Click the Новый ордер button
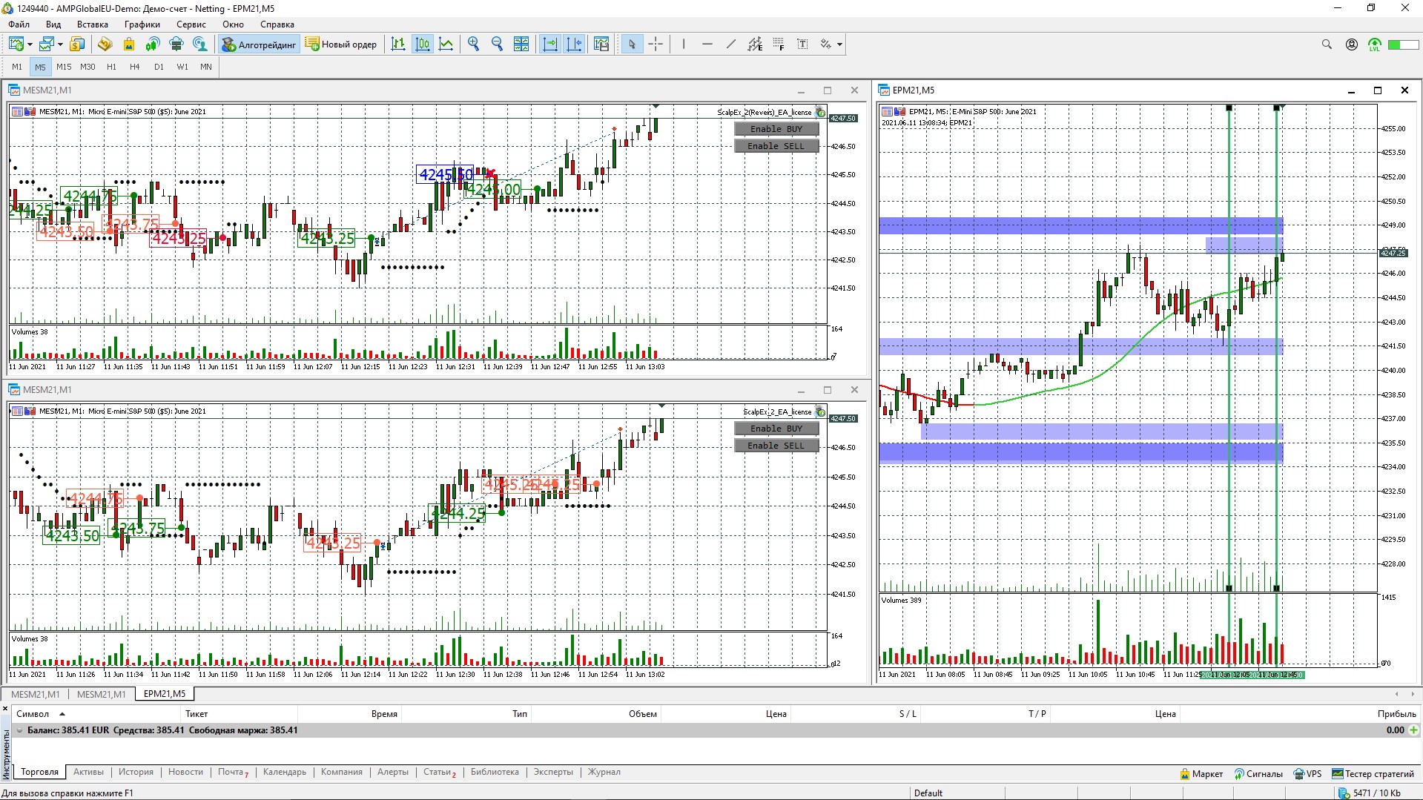Image resolution: width=1423 pixels, height=800 pixels. 341,44
